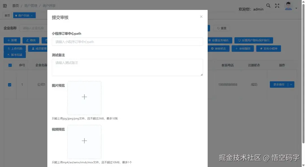Screen dimensions: 305x167
Task: Click the search magnifier icon in the header
Action: coord(268,5)
